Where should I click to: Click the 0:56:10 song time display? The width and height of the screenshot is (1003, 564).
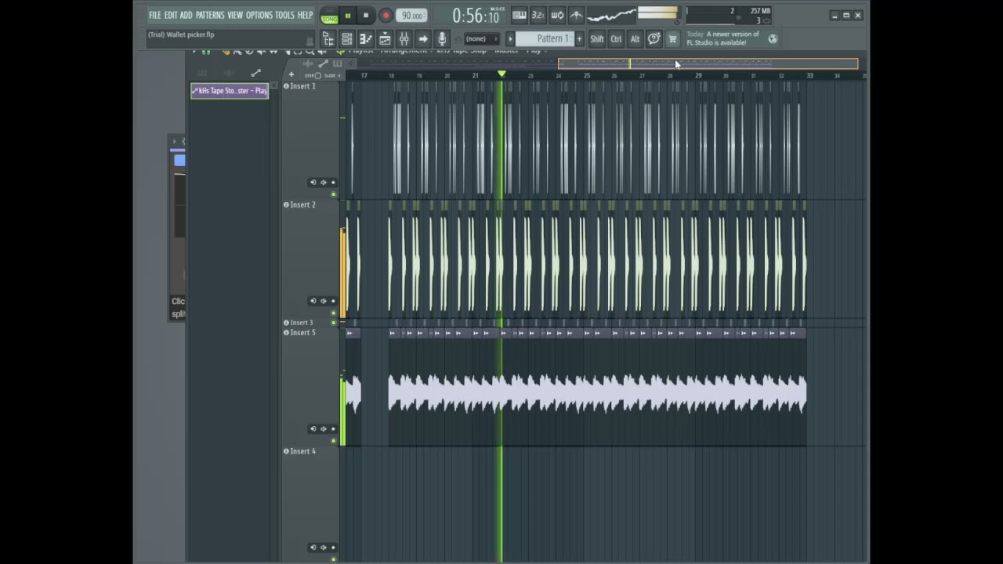point(476,16)
